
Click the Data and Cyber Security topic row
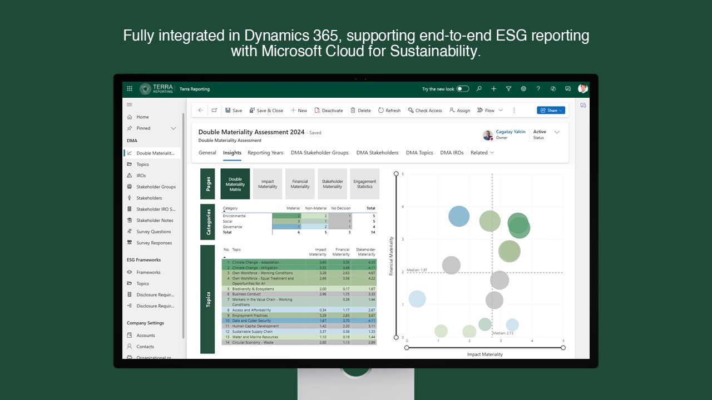click(299, 321)
